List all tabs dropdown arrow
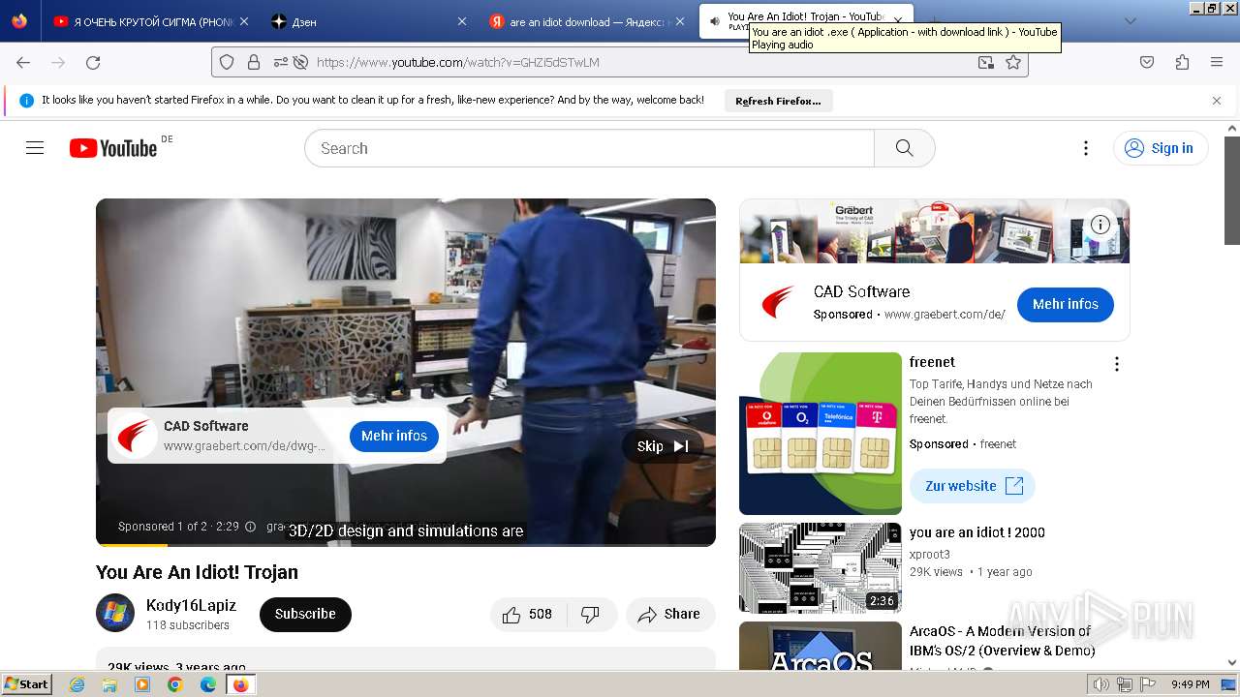The height and width of the screenshot is (697, 1240). pos(1130,20)
